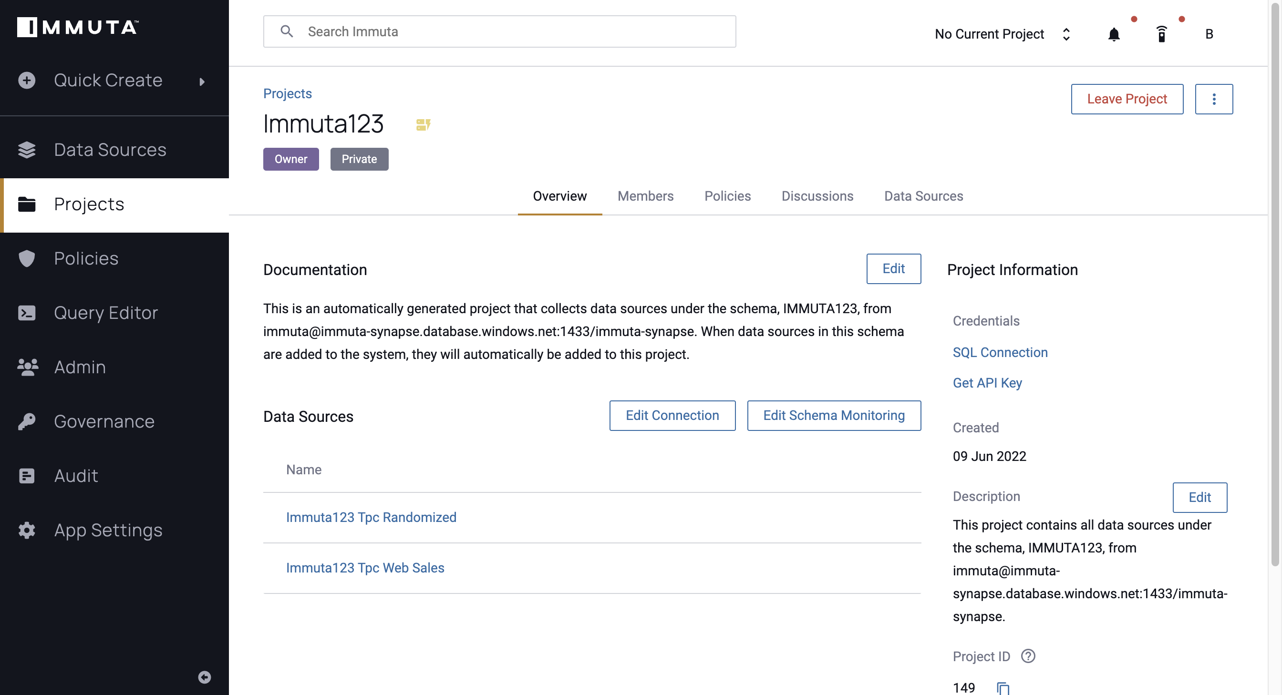
Task: Click the Data Sources layers icon
Action: (x=27, y=150)
